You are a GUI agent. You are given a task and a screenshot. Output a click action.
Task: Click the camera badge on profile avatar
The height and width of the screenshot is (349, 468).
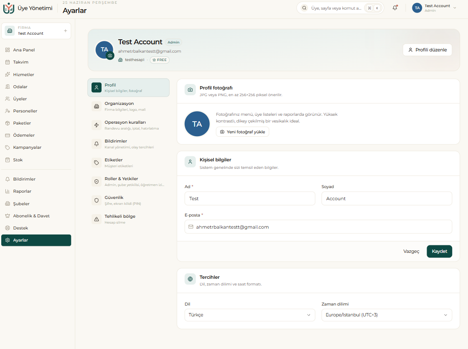click(x=110, y=56)
